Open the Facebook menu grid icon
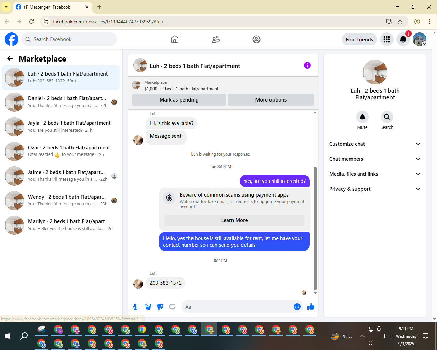Image resolution: width=437 pixels, height=350 pixels. point(387,39)
